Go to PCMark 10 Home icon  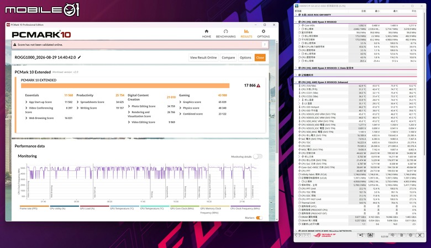207,31
